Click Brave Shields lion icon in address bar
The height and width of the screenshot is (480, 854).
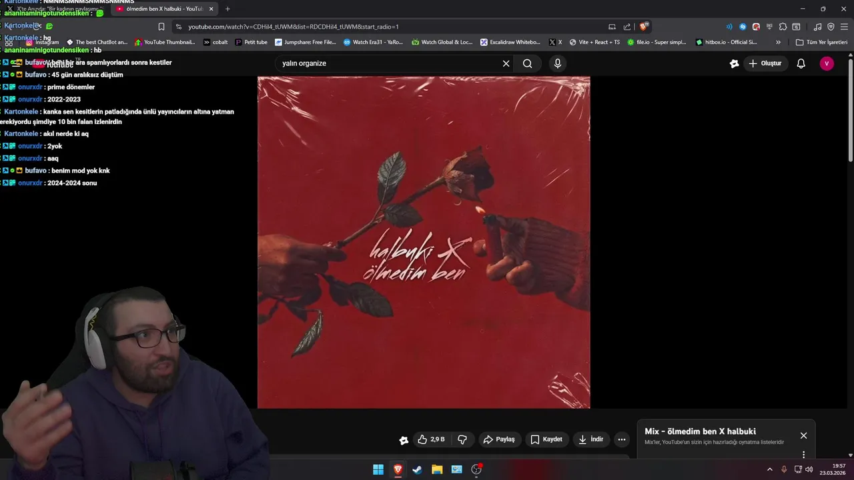click(x=644, y=27)
